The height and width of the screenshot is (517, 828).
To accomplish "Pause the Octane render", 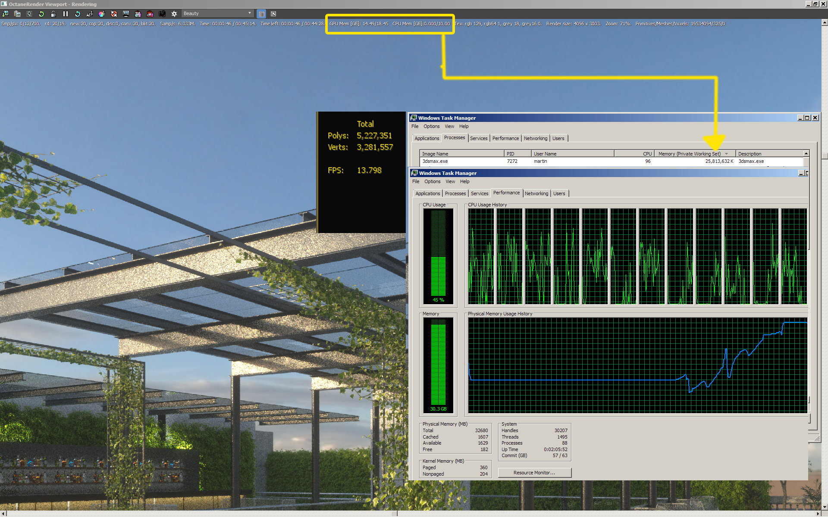I will (x=66, y=14).
